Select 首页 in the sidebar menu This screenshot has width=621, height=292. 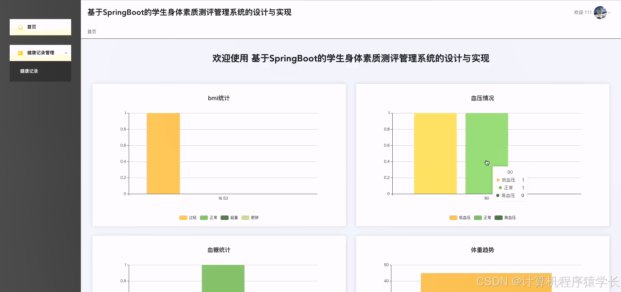(x=32, y=27)
